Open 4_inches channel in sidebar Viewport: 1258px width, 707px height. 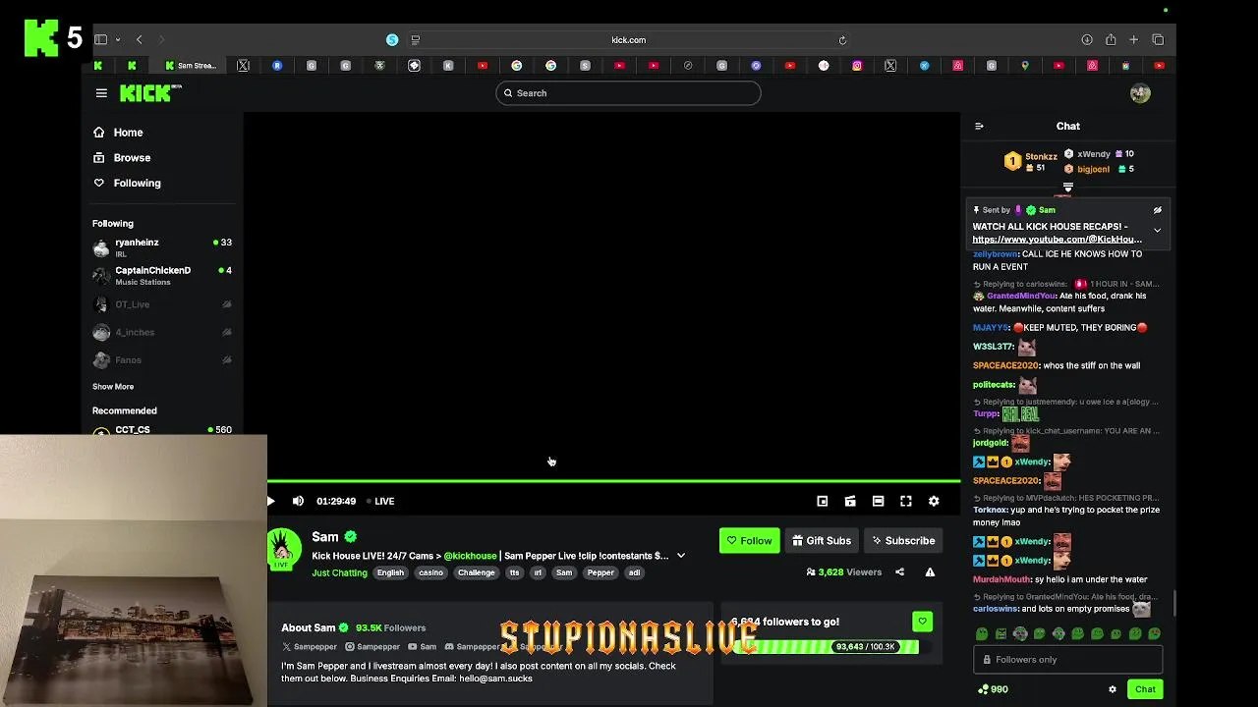pos(162,332)
